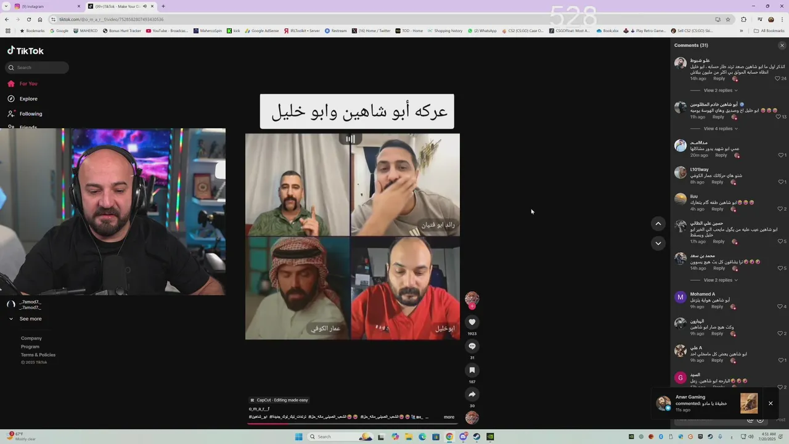
Task: Reply to علو شبوط comment
Action: coord(719,78)
